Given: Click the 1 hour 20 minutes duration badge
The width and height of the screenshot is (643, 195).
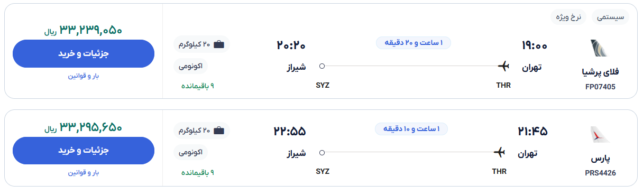Looking at the screenshot, I should pyautogui.click(x=414, y=43).
